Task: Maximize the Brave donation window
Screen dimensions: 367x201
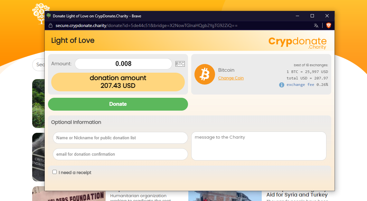Action: point(312,16)
